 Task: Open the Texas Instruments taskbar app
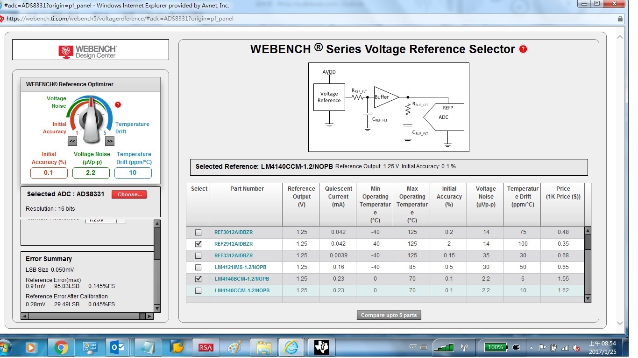click(321, 347)
